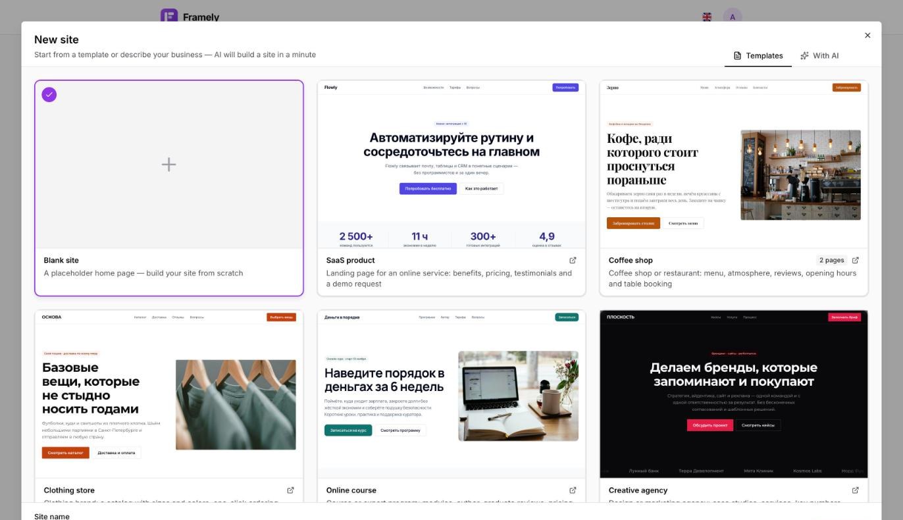Click the document icon beside Templates

tap(737, 55)
